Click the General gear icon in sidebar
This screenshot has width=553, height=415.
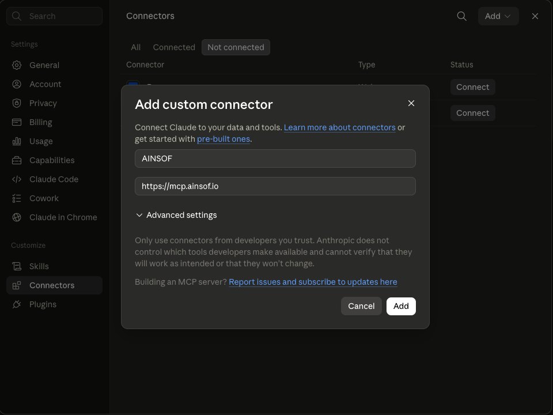[17, 65]
